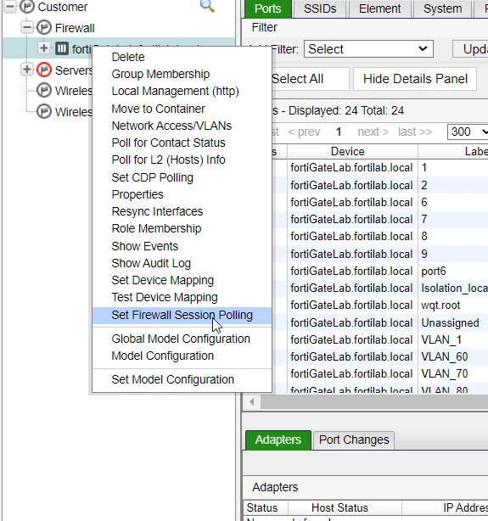Click the first Wireless container icon
Screen dimensions: 488x521
pos(44,91)
